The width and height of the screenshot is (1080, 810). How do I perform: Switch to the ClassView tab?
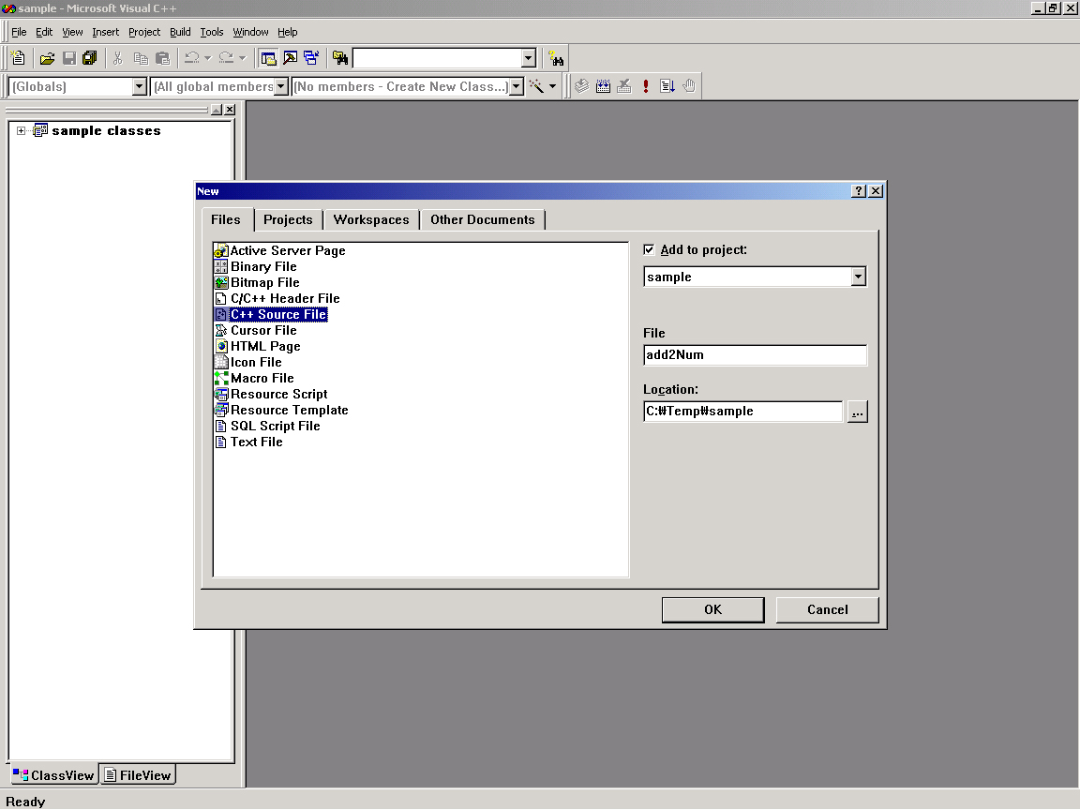(53, 775)
